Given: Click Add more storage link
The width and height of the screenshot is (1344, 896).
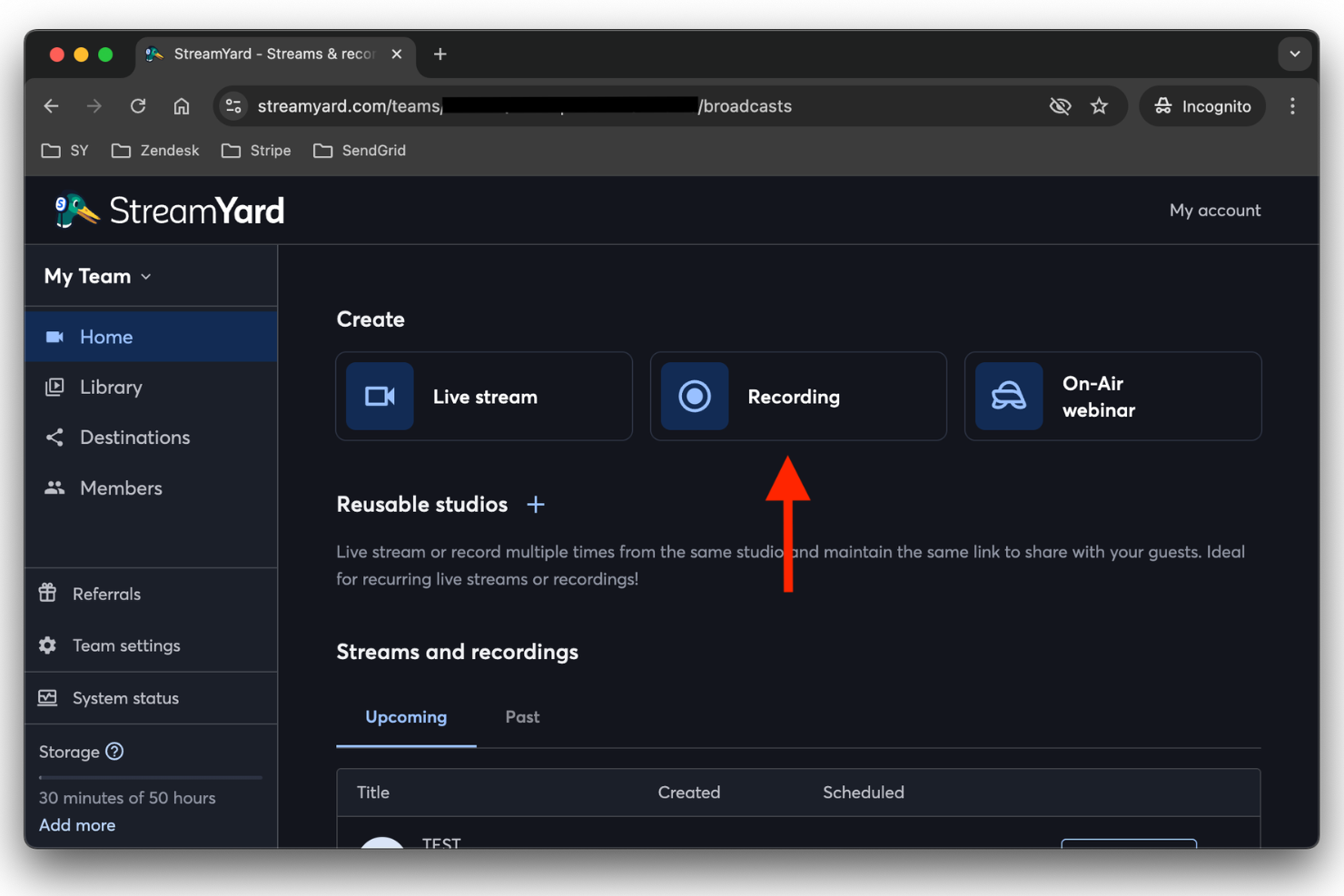Looking at the screenshot, I should 77,825.
